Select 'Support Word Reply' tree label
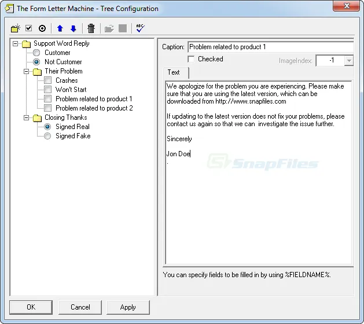Image resolution: width=364 pixels, height=324 pixels. pyautogui.click(x=61, y=43)
